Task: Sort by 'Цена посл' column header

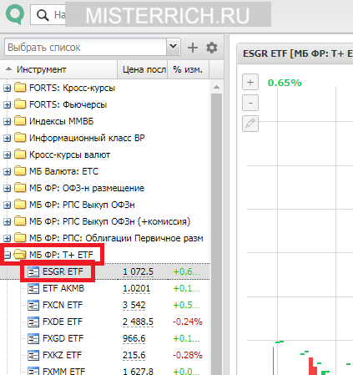Action: click(x=143, y=69)
